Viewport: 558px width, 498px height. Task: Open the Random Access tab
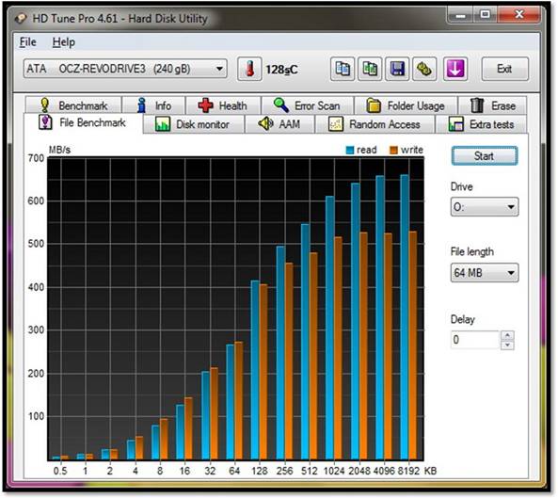[375, 124]
